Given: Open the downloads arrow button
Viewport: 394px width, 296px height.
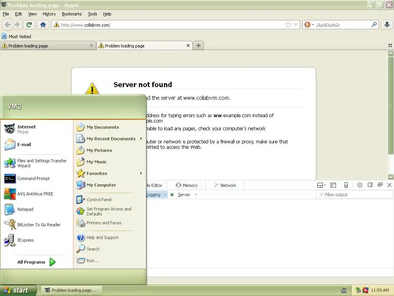Looking at the screenshot, I should (x=387, y=25).
